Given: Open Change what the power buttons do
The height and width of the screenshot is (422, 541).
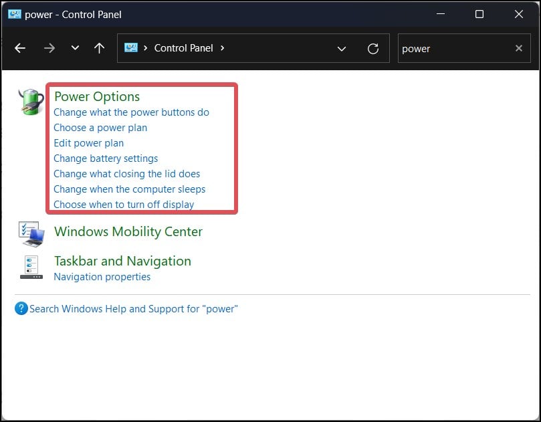Looking at the screenshot, I should tap(131, 112).
